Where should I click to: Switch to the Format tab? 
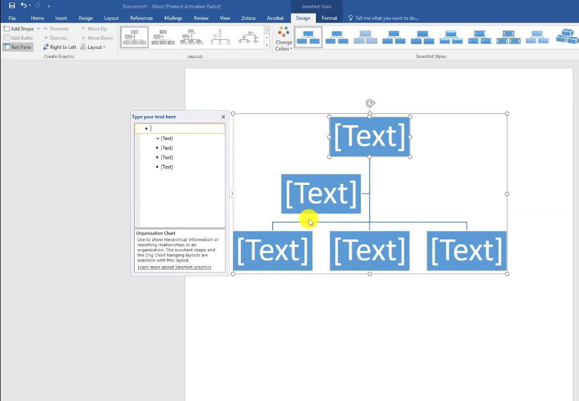pos(329,18)
